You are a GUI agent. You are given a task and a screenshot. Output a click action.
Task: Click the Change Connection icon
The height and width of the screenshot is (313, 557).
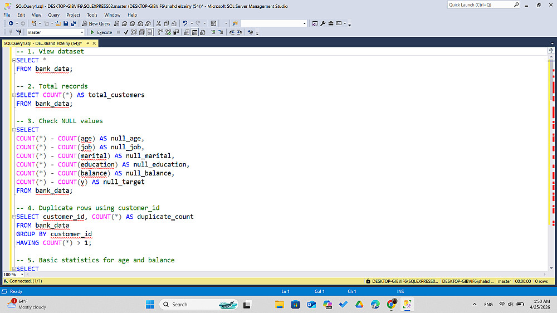pyautogui.click(x=19, y=32)
